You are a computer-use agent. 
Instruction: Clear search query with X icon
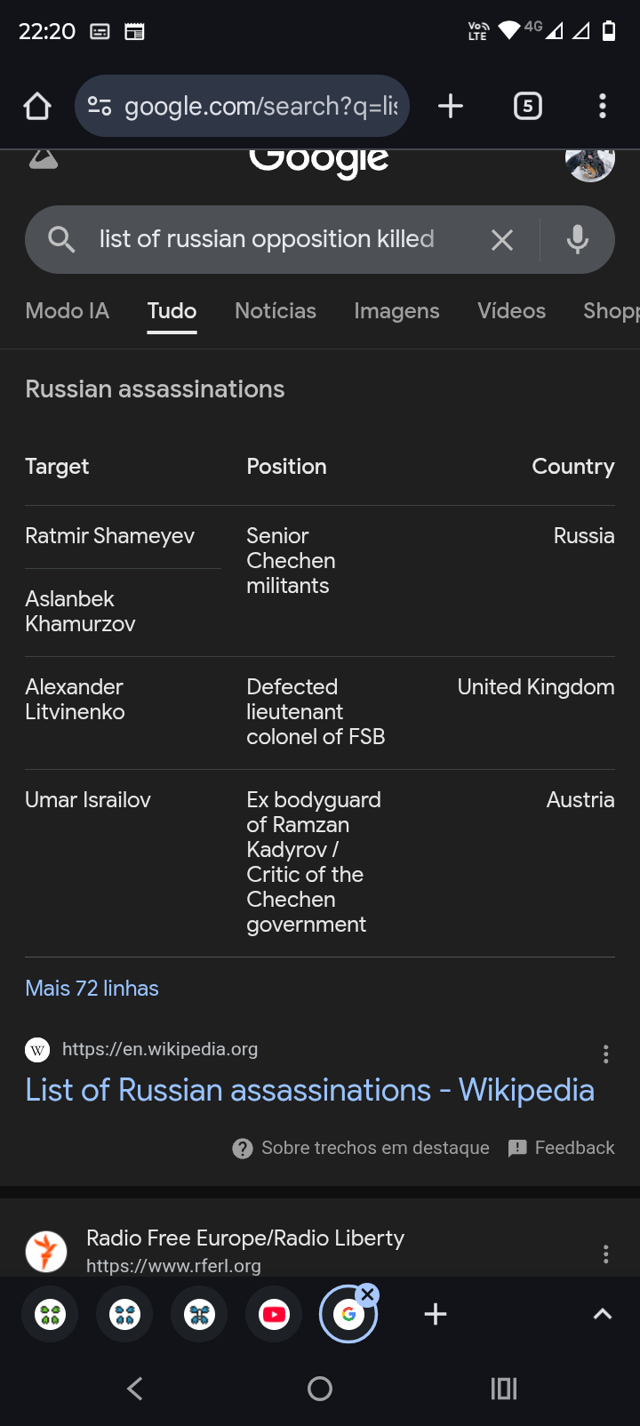[502, 240]
